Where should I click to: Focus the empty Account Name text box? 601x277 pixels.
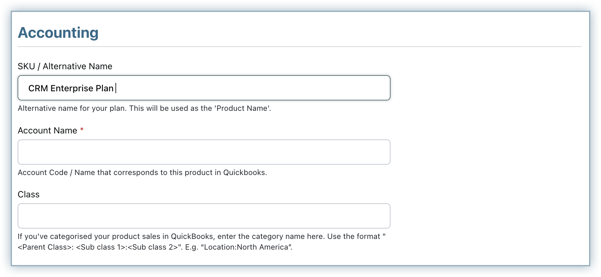[x=204, y=152]
